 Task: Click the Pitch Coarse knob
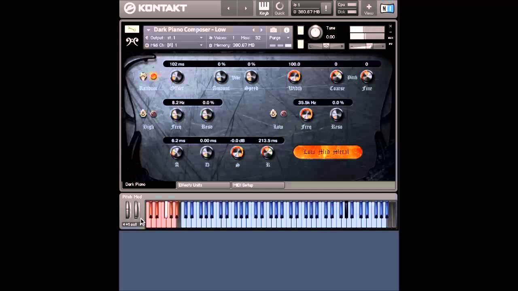coord(336,77)
